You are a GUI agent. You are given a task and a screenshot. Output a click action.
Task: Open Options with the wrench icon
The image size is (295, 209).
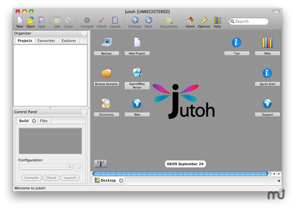(204, 20)
